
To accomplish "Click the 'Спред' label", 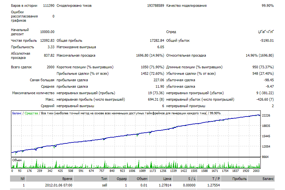I will (x=171, y=32).
